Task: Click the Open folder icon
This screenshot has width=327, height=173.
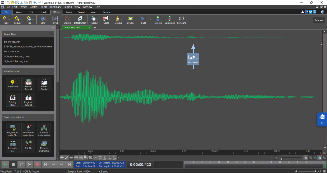Action: click(x=13, y=3)
